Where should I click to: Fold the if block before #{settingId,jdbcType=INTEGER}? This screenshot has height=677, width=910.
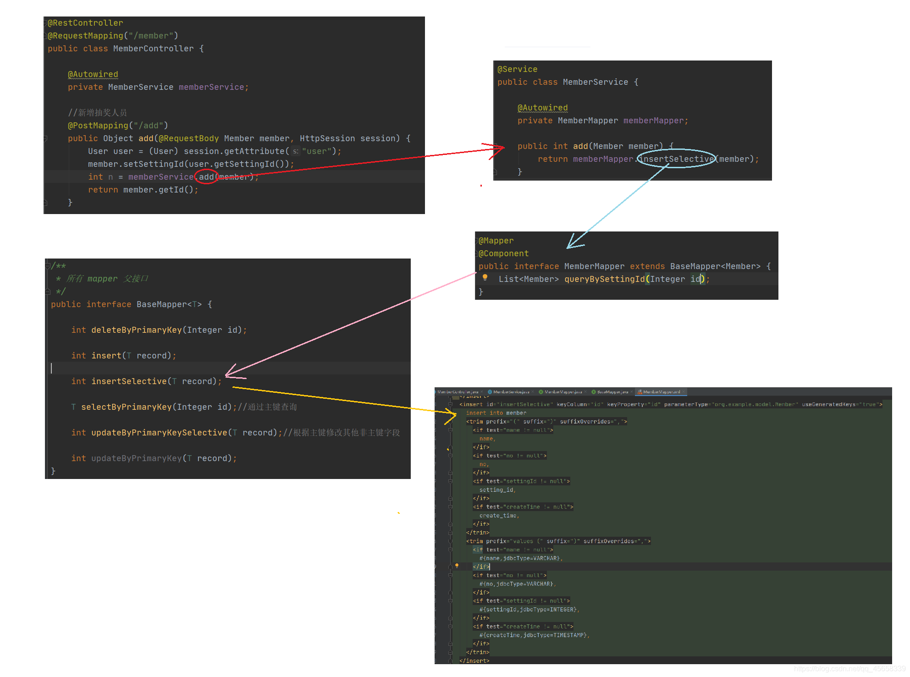pyautogui.click(x=450, y=601)
